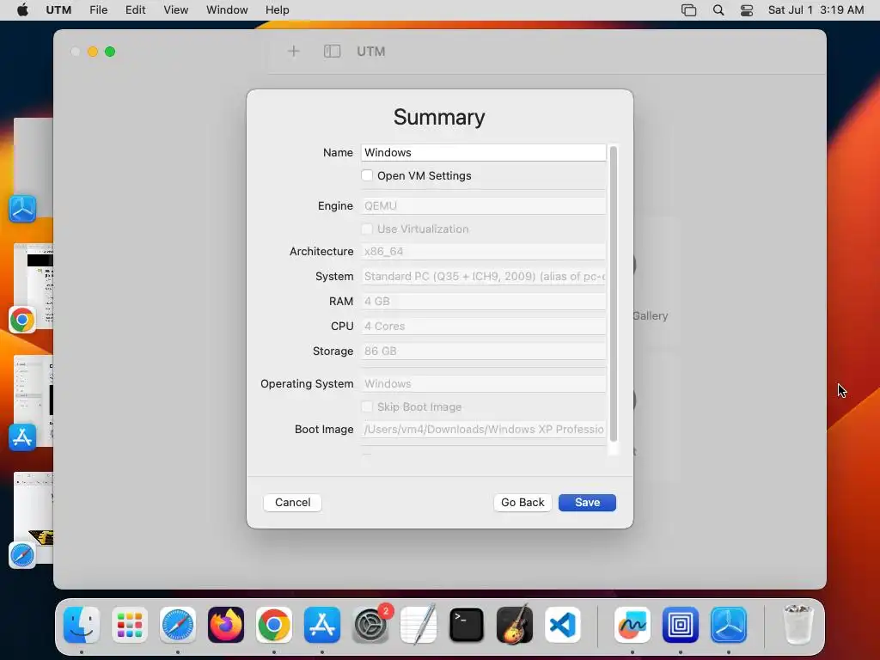Launch Firefox from the Dock
This screenshot has height=660, width=880.
226,625
